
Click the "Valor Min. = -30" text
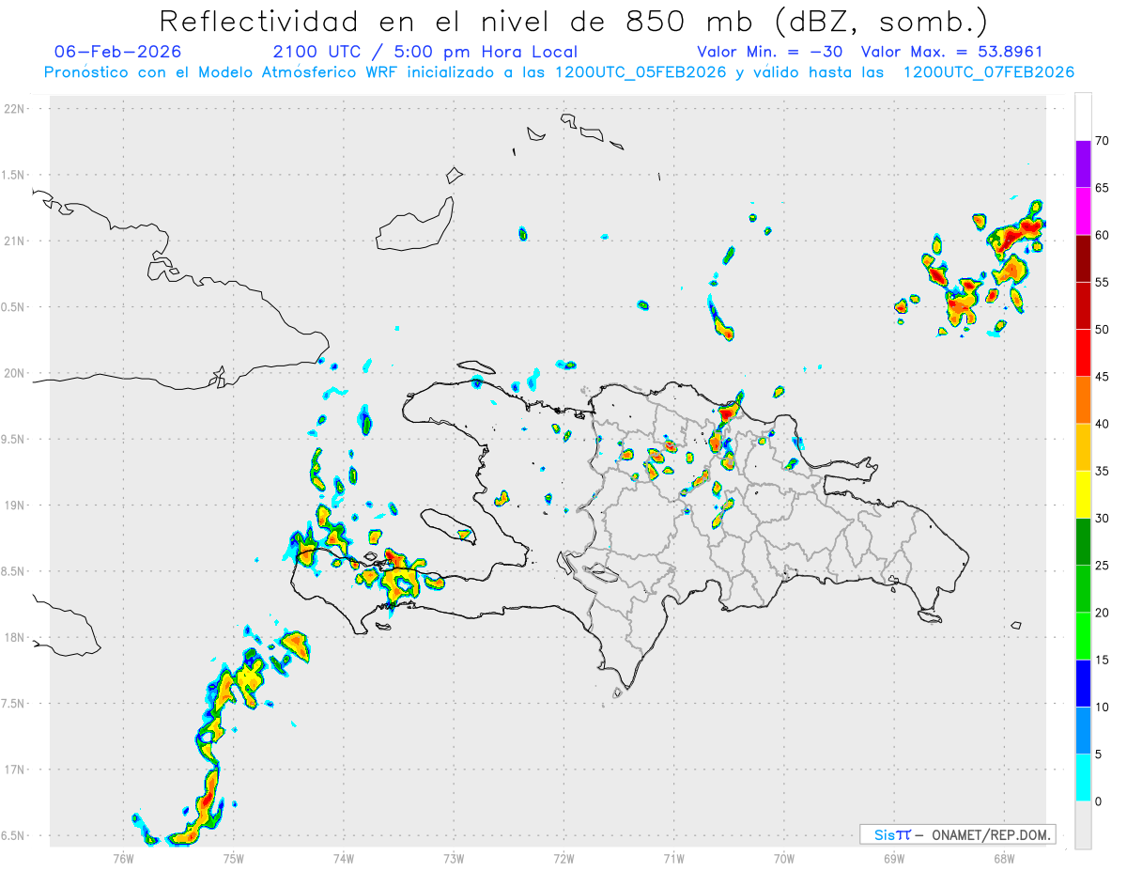click(770, 52)
